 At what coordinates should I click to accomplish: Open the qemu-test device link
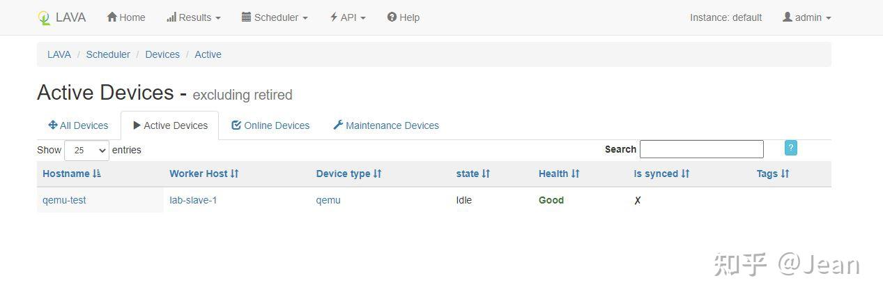point(64,200)
